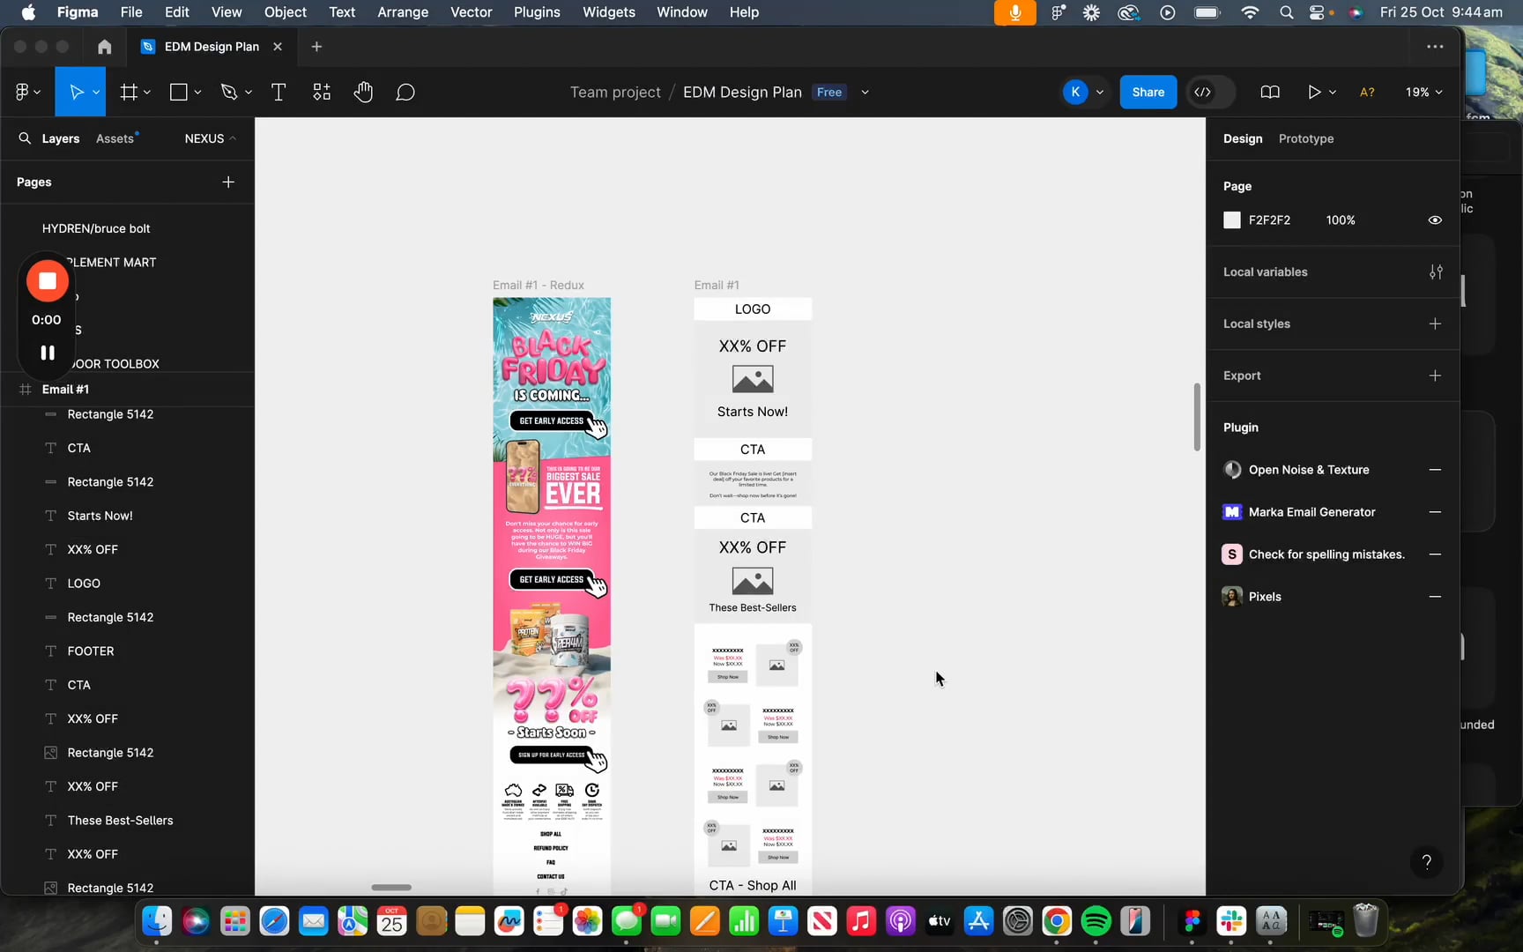1523x952 pixels.
Task: Open Local variables settings icon
Action: [1436, 271]
